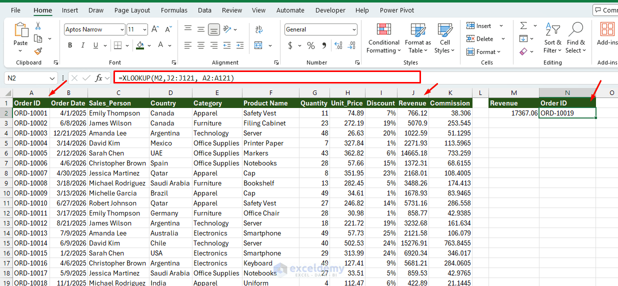Image resolution: width=618 pixels, height=286 pixels.
Task: Toggle Top Align
Action: [188, 29]
